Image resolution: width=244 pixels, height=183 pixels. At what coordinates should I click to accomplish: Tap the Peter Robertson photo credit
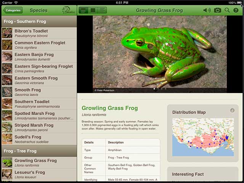coord(104,90)
